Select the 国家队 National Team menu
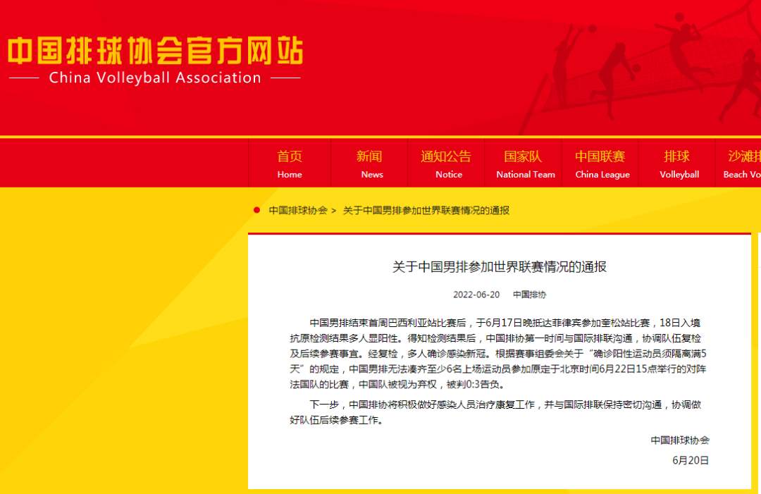761x494 pixels. coord(523,163)
